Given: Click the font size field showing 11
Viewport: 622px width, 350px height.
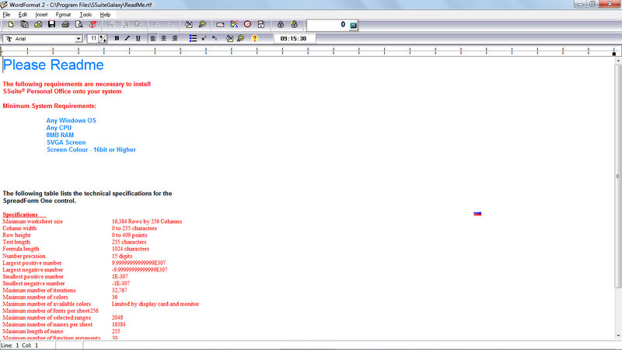Looking at the screenshot, I should 93,38.
